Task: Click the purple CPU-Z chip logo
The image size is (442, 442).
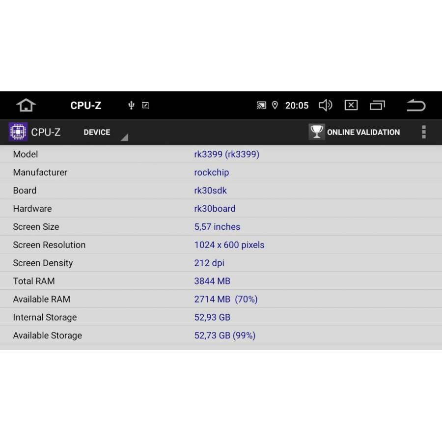Action: (x=18, y=132)
